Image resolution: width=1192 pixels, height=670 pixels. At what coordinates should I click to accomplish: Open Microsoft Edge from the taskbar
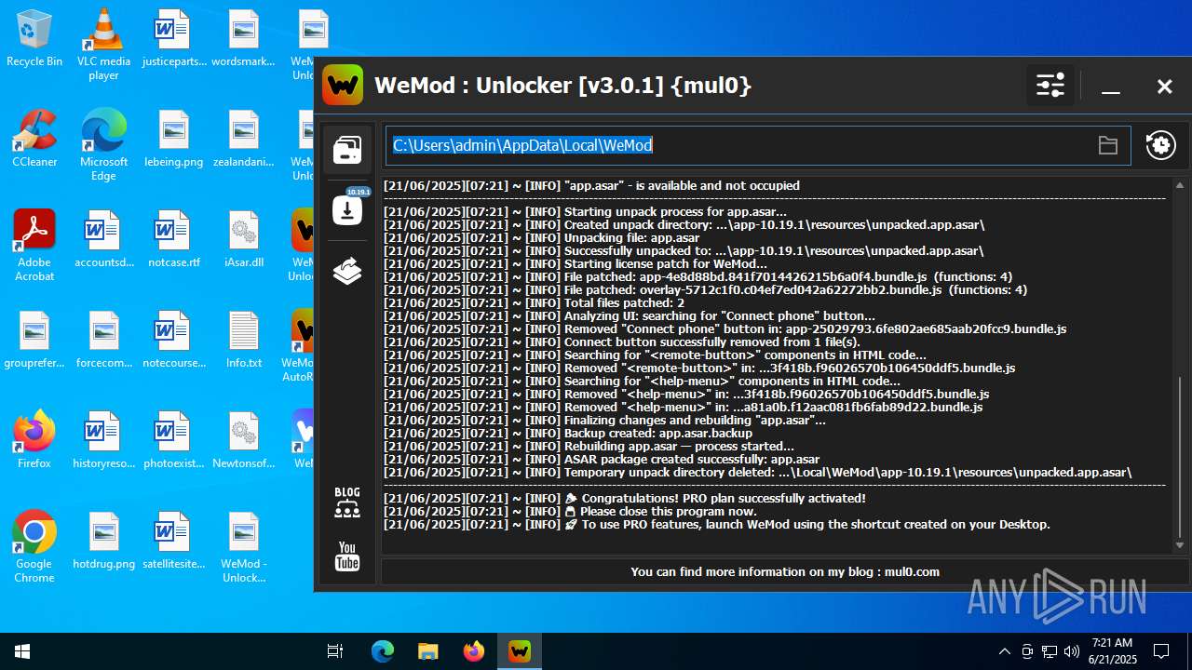383,651
